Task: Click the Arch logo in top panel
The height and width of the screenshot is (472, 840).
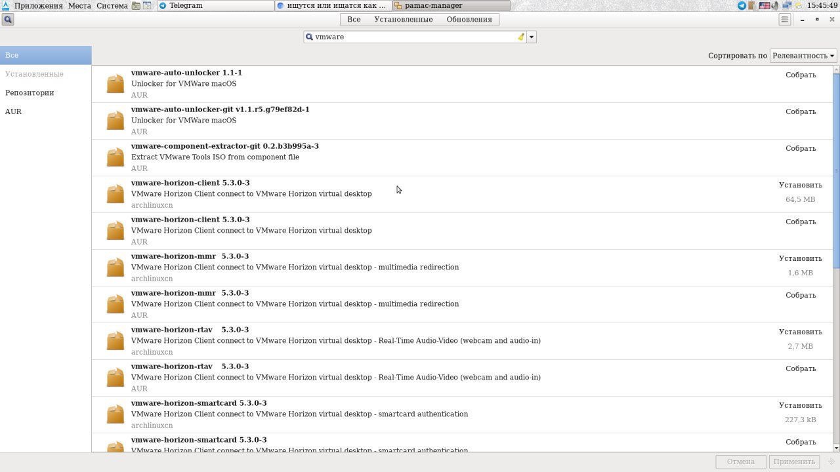Action: tap(6, 5)
